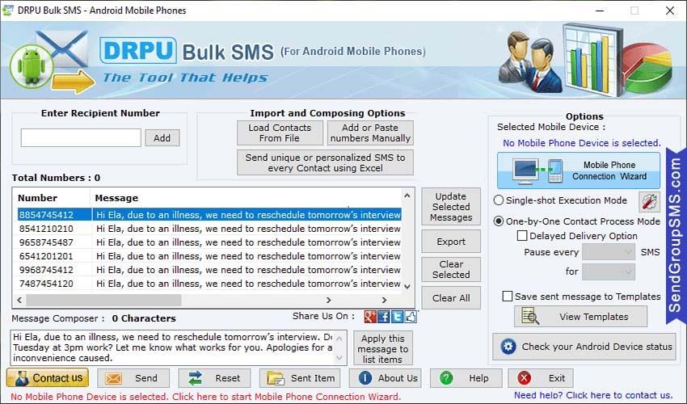687x404 pixels.
Task: Click the Help button
Action: click(x=466, y=378)
